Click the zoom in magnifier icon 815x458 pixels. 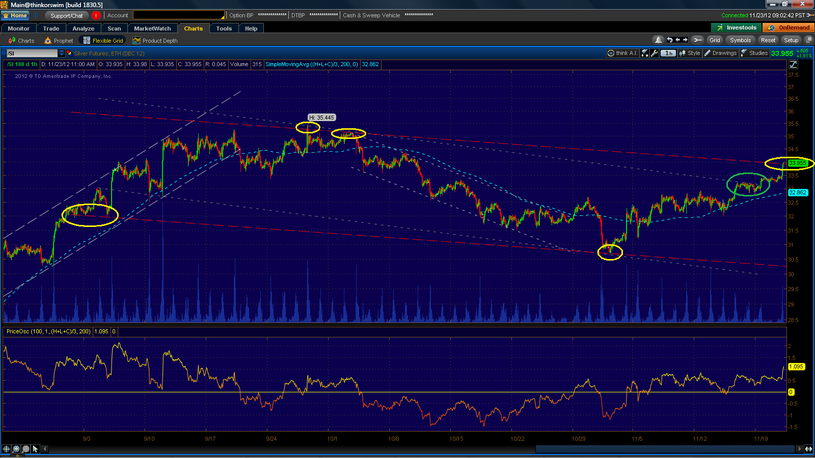coord(16,449)
